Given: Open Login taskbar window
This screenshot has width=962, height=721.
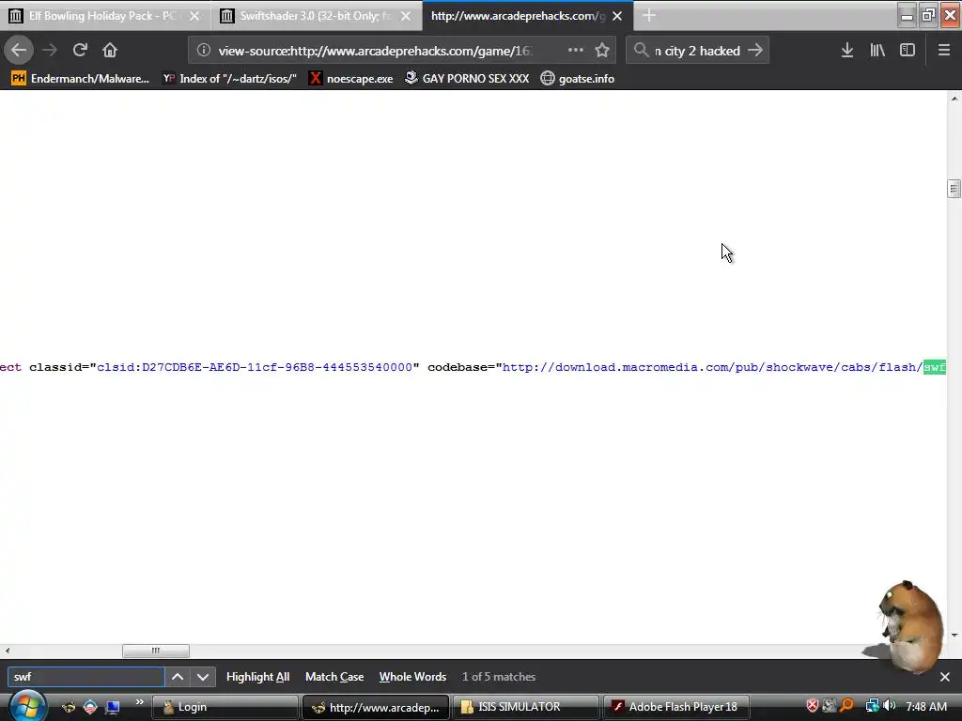Looking at the screenshot, I should 225,707.
